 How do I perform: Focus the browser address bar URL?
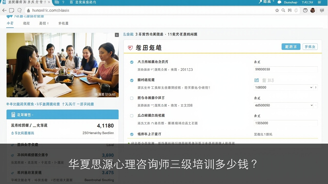click(50, 10)
